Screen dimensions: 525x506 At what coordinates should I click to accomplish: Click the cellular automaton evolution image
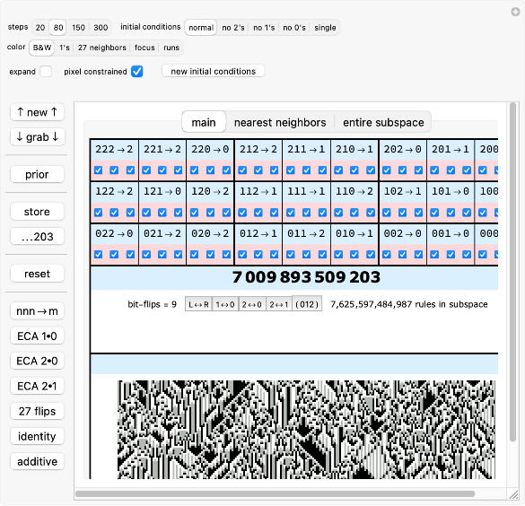coord(306,430)
